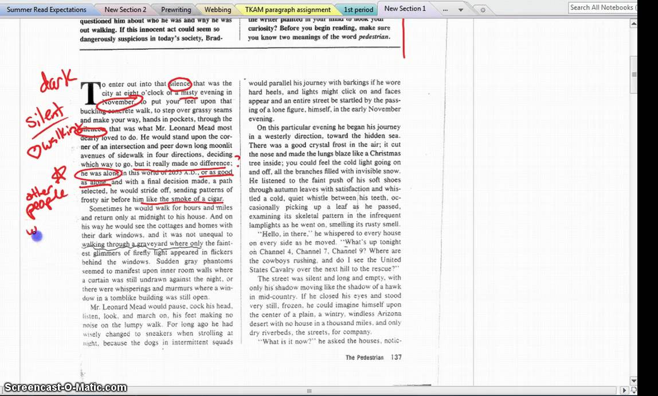The width and height of the screenshot is (658, 396).
Task: Click the footer text "The Pedestrian 137"
Action: [374, 358]
